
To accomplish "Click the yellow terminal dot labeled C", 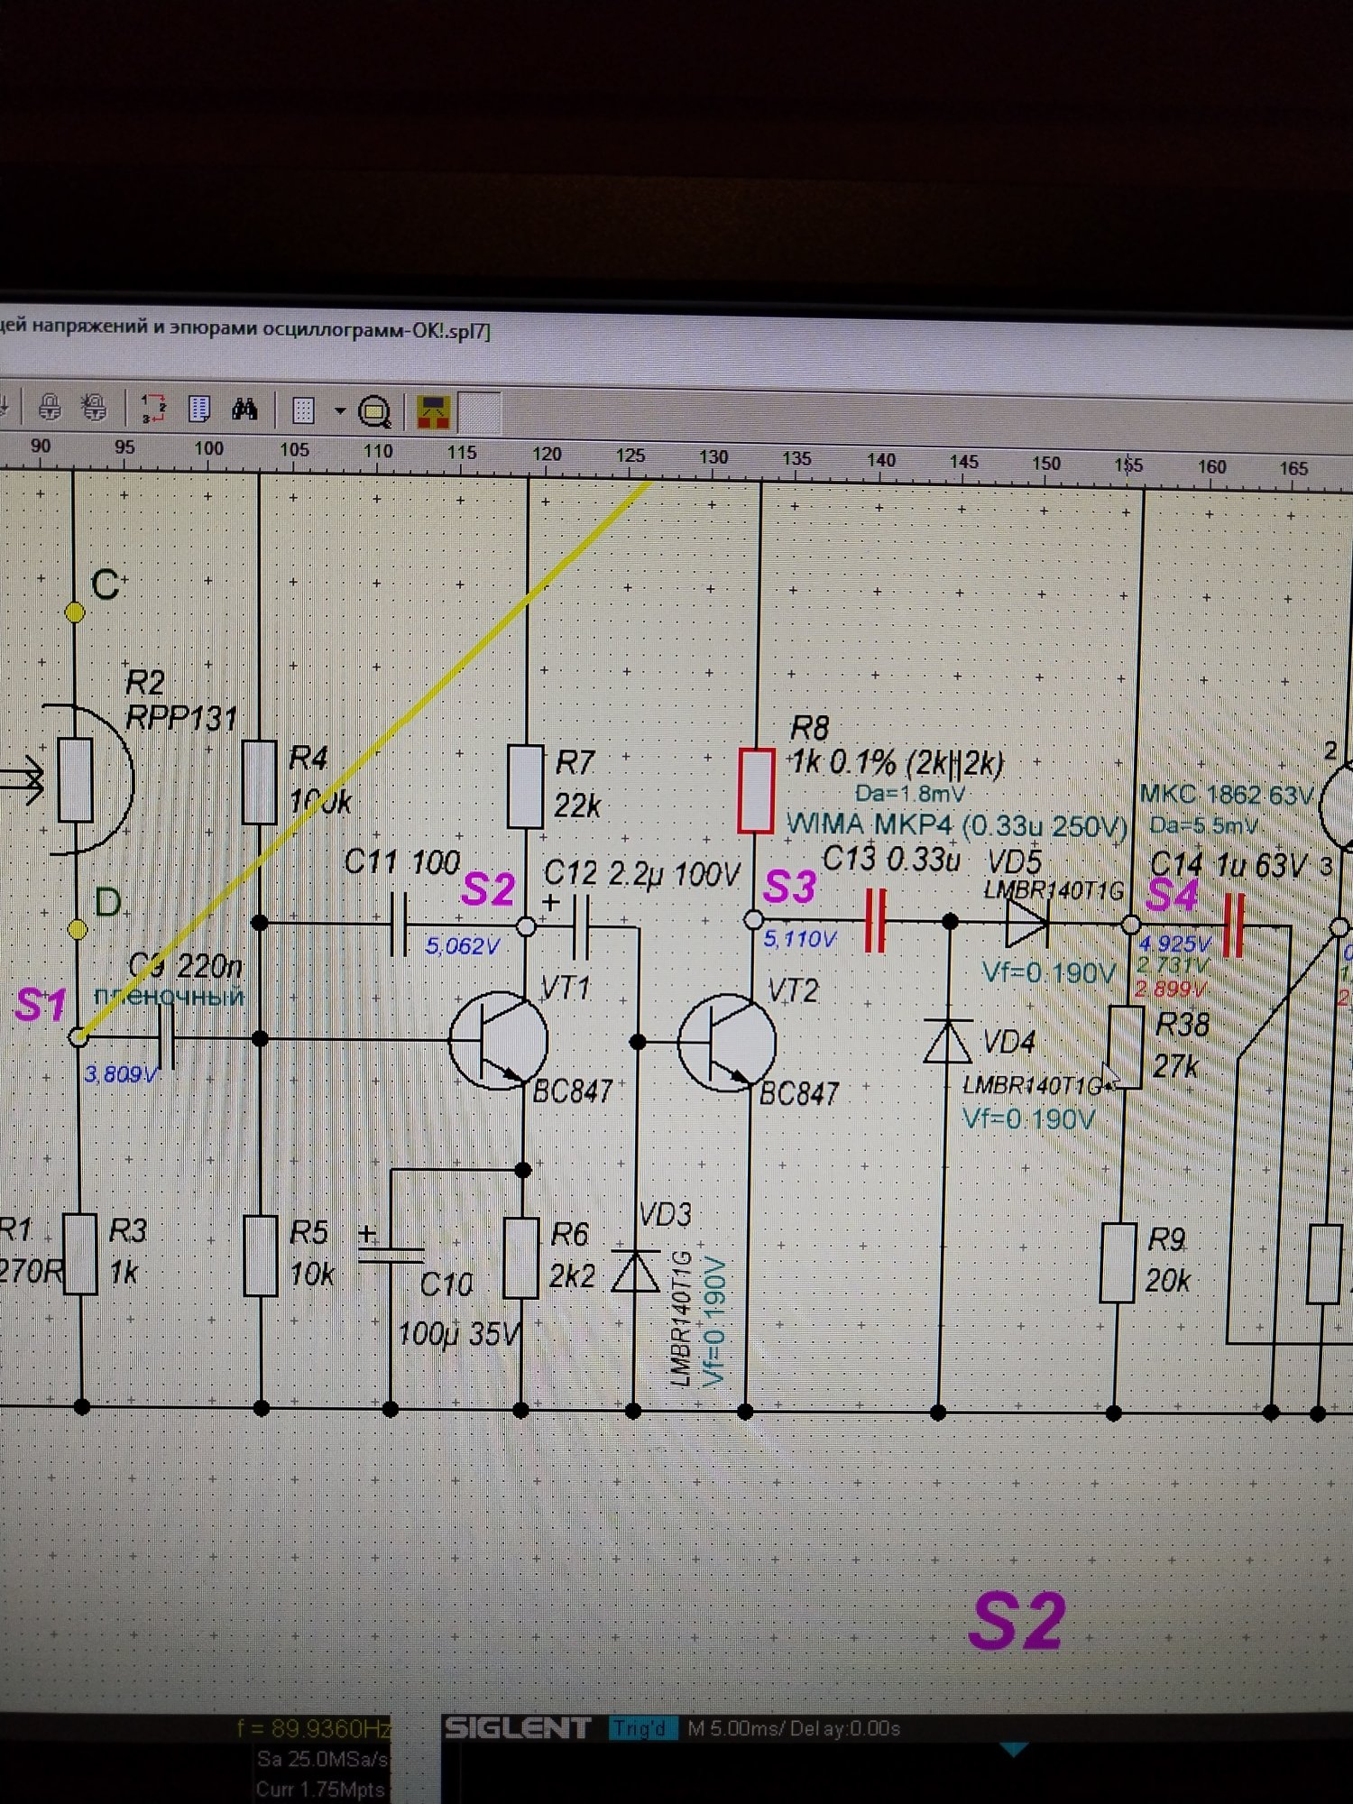I will [x=76, y=613].
